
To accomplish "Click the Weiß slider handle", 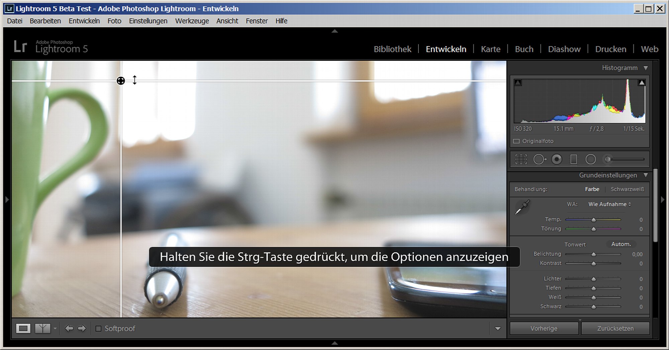I will click(x=594, y=298).
